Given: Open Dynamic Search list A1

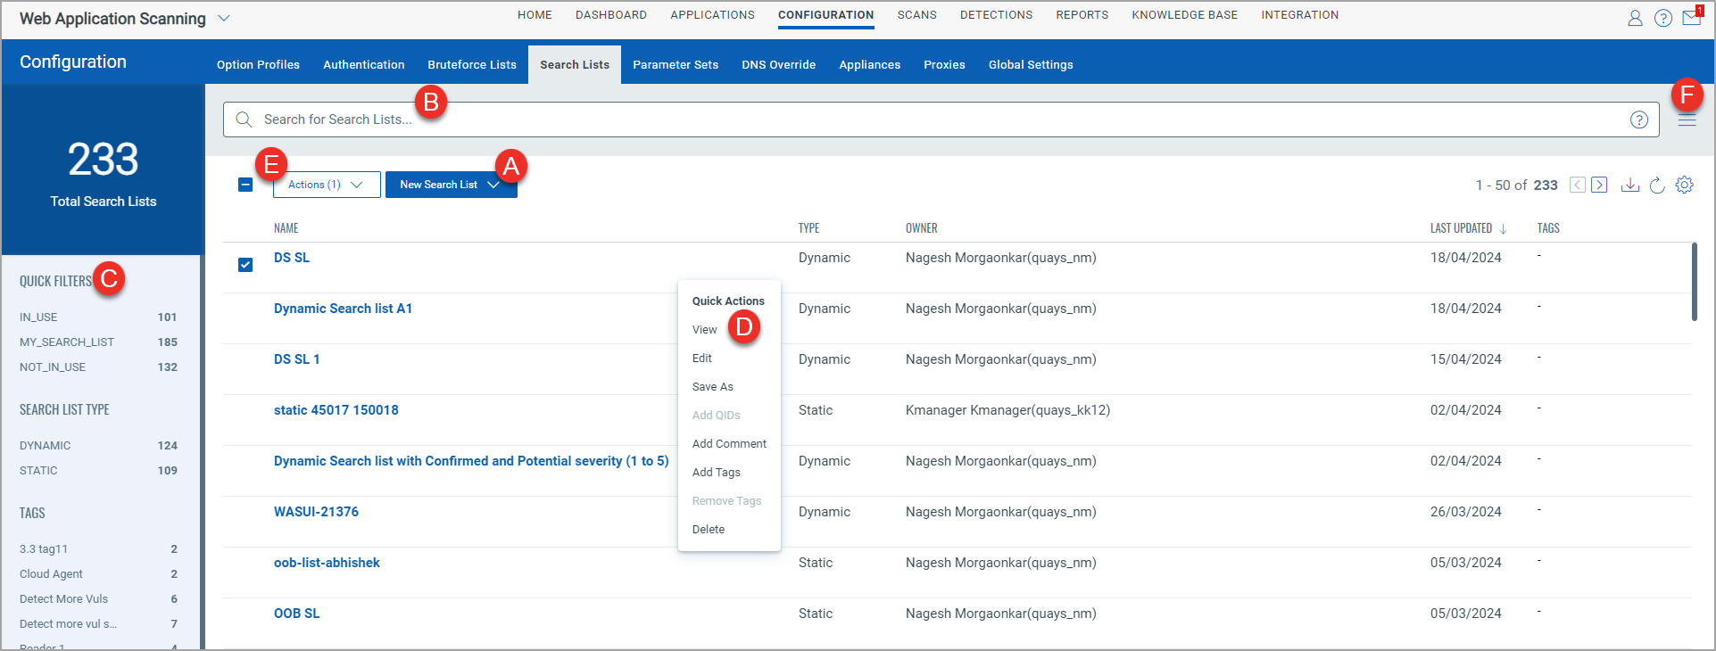Looking at the screenshot, I should pyautogui.click(x=343, y=309).
